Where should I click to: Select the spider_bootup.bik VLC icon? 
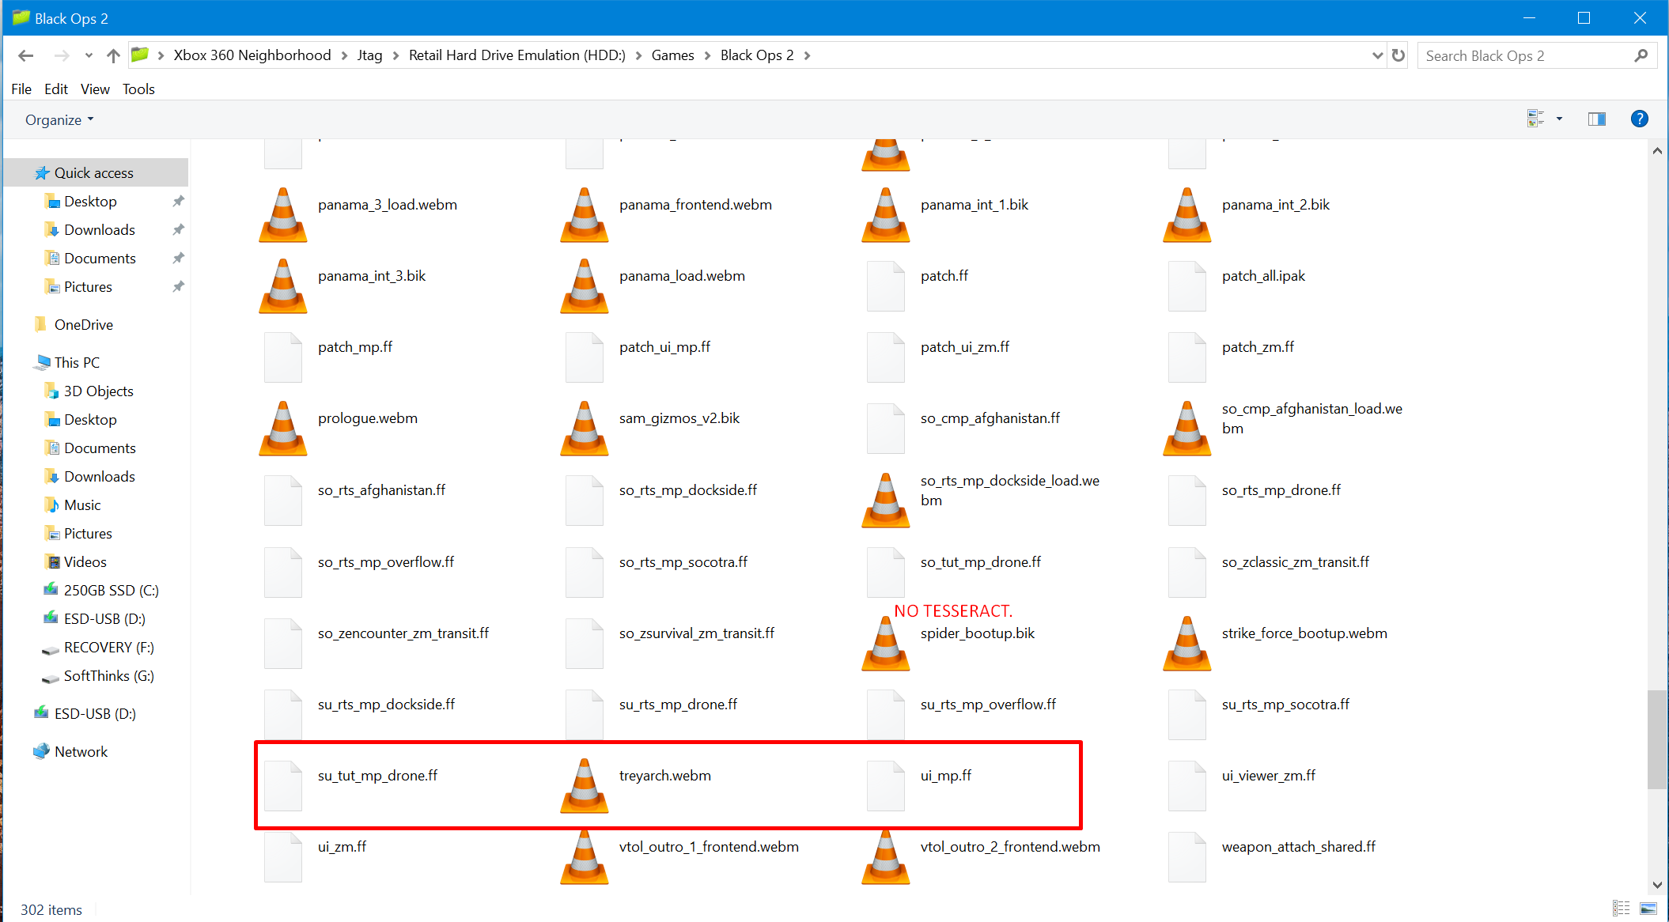pyautogui.click(x=885, y=644)
